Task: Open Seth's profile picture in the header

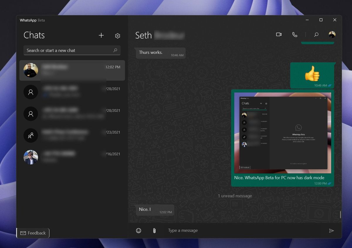Action: (332, 35)
